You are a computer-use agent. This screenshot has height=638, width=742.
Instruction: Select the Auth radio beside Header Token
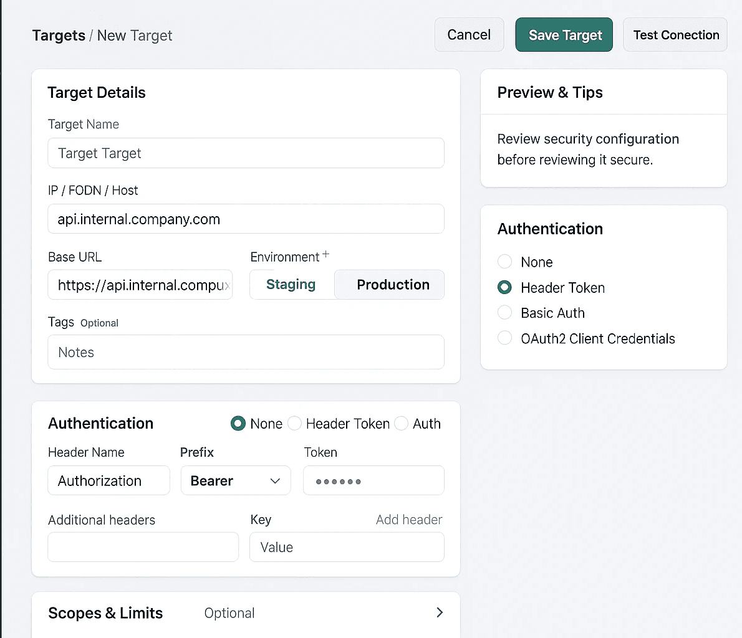point(402,424)
